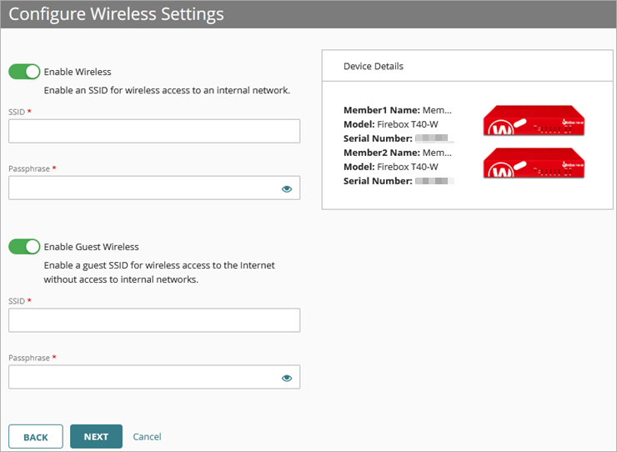Toggle the Enable Wireless switch

coord(24,72)
